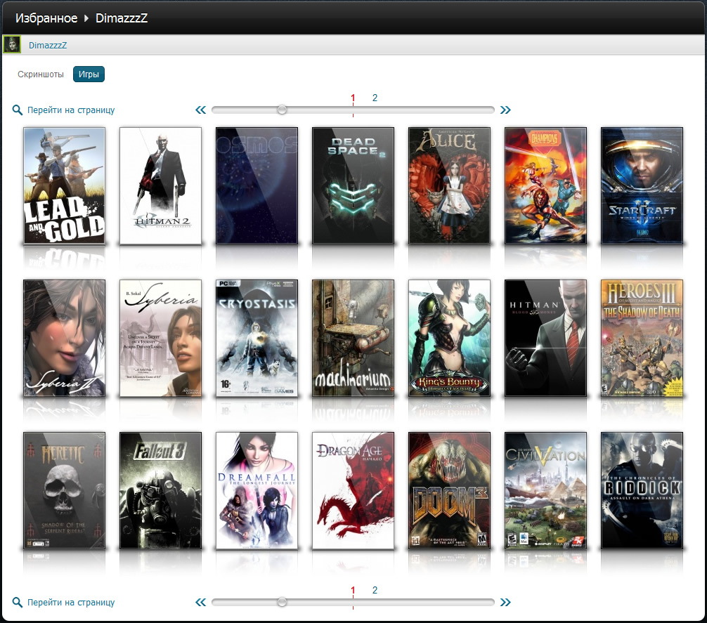
Task: Open the Syberia II cover
Action: 64,338
